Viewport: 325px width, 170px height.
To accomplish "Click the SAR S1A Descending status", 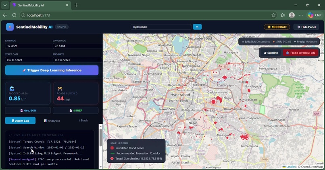I will [x=256, y=41].
